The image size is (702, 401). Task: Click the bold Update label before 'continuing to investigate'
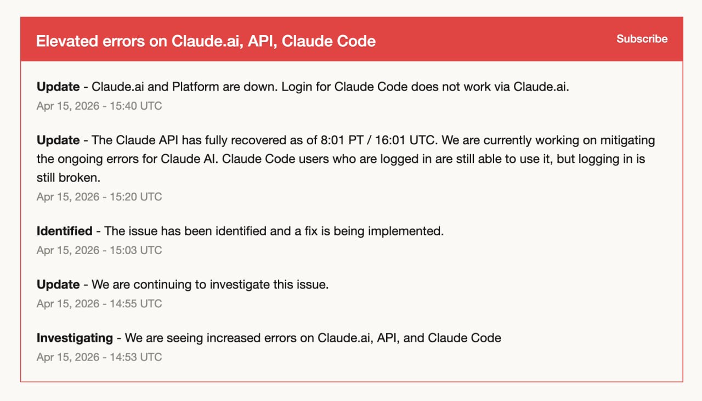58,285
